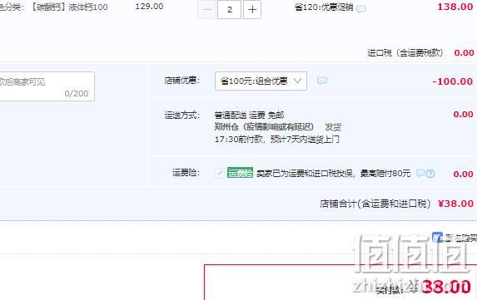Screen dimensions: 477x300
Task: Click the green 运费险 badge
Action: 240,173
